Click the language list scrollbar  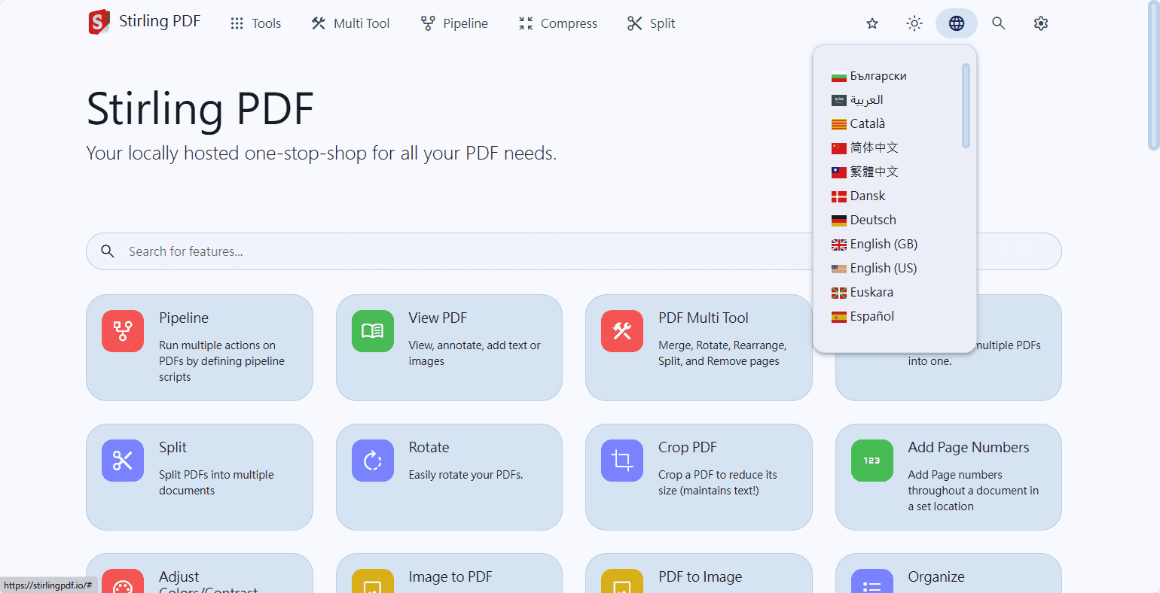(966, 105)
